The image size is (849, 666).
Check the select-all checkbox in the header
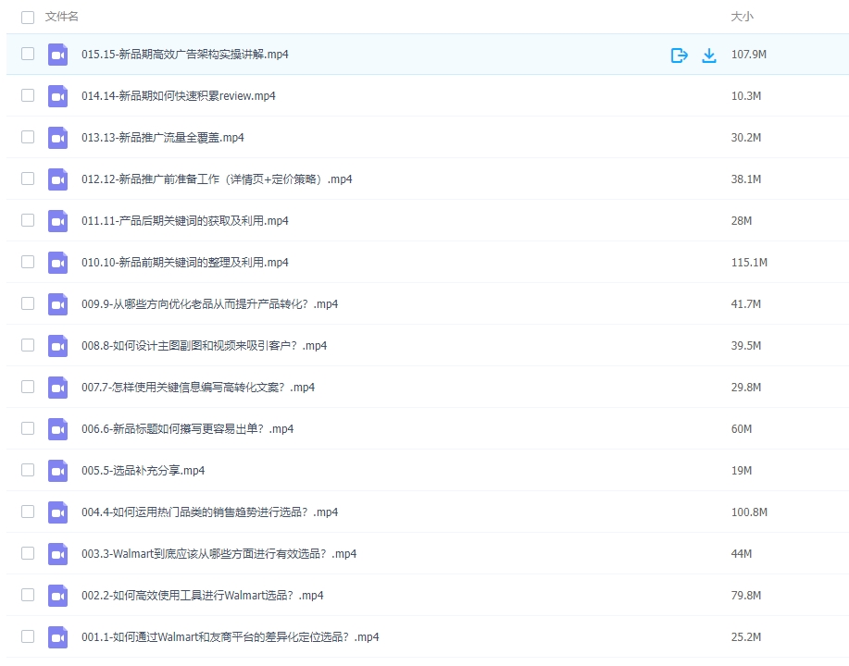27,16
